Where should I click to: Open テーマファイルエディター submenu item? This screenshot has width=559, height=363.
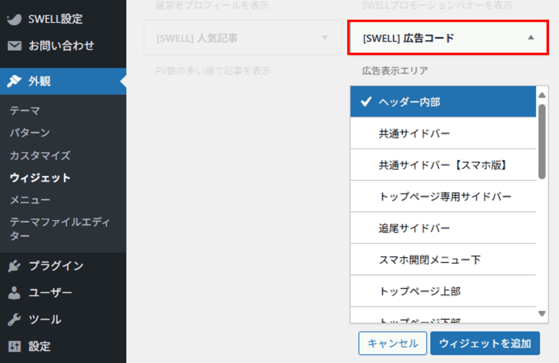point(60,229)
